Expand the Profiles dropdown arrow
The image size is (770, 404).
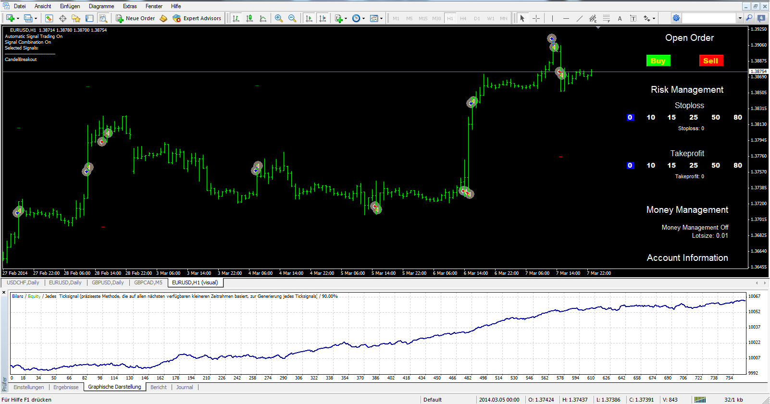pyautogui.click(x=36, y=19)
